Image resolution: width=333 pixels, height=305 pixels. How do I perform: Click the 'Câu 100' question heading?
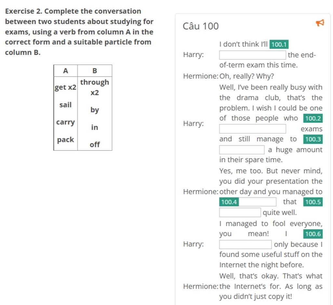(201, 26)
